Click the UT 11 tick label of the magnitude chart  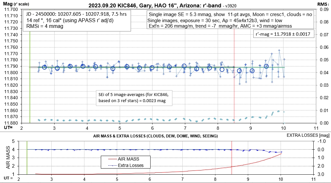pos(316,128)
